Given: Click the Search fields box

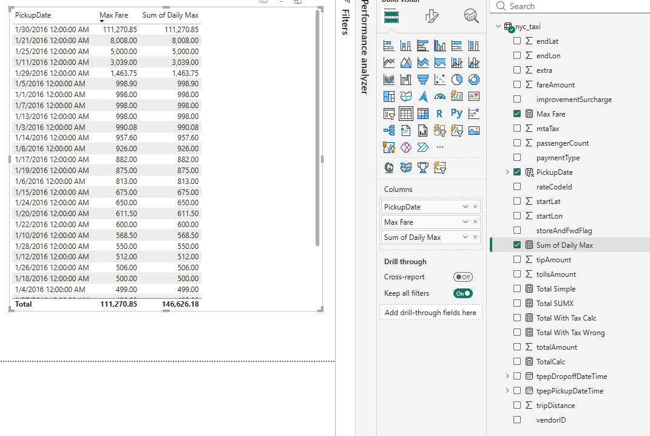Looking at the screenshot, I should pos(570,6).
